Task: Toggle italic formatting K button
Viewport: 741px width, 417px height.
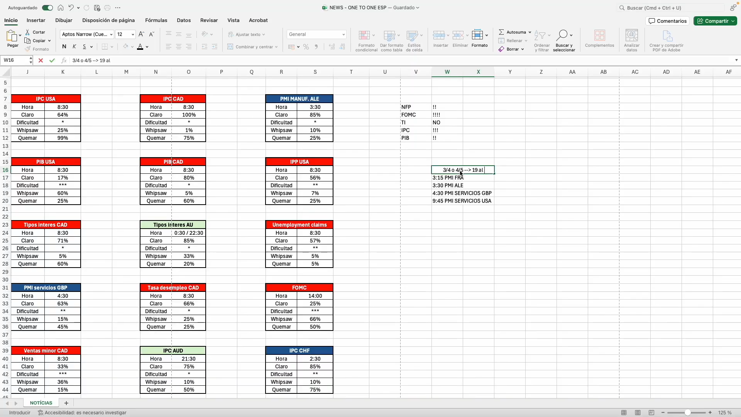Action: tap(74, 47)
